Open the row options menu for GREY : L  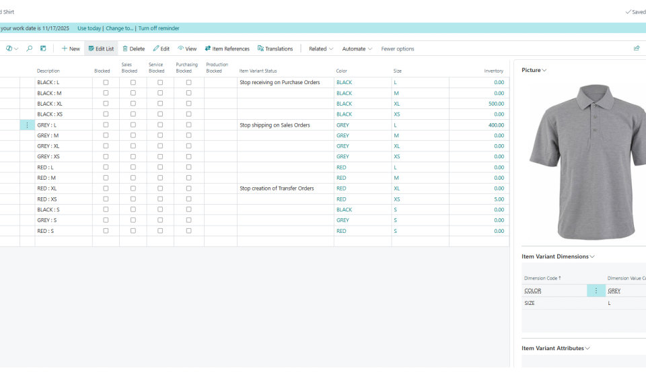[28, 125]
